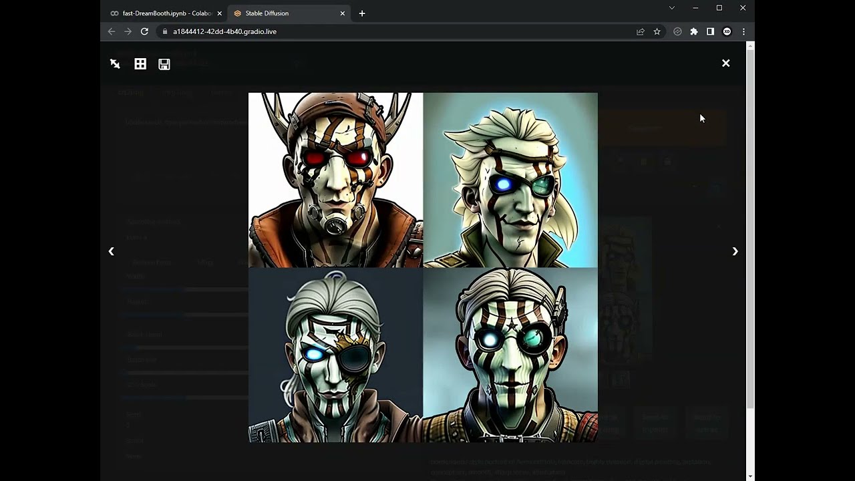Open the Chrome three-dot menu
This screenshot has height=481, width=855.
743,31
